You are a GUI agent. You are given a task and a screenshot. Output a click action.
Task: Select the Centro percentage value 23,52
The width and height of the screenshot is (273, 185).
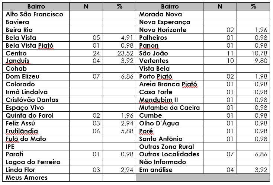(125, 53)
